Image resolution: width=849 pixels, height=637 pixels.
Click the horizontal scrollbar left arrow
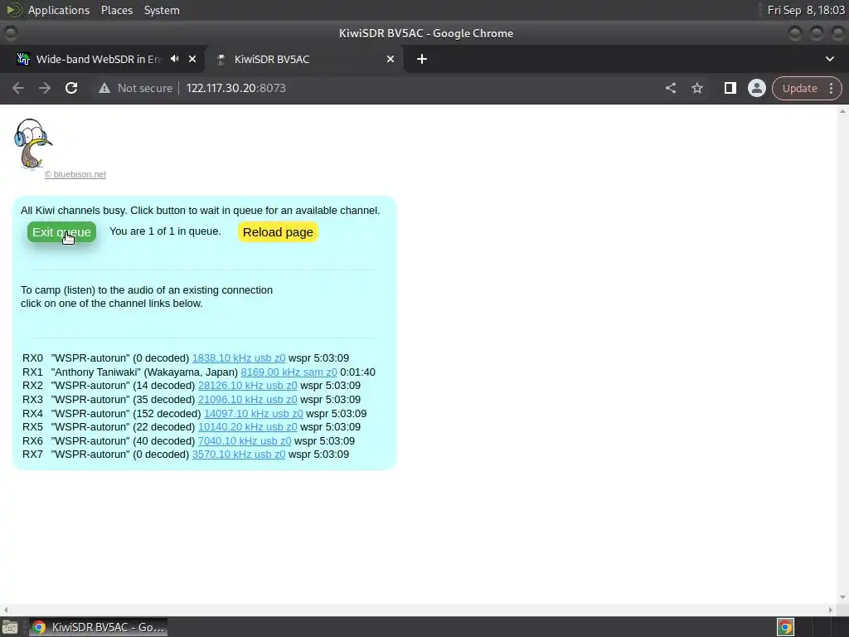pyautogui.click(x=6, y=610)
